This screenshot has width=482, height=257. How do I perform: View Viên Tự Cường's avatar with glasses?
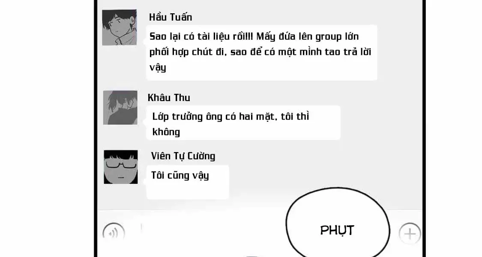(120, 167)
